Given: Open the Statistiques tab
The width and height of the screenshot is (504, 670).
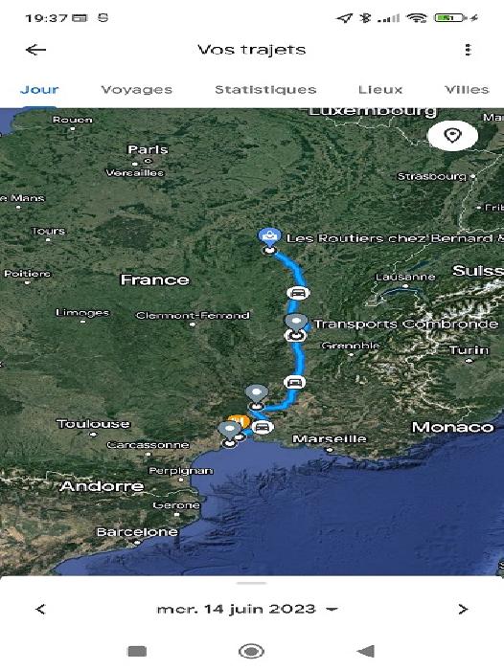Looking at the screenshot, I should pos(265,90).
